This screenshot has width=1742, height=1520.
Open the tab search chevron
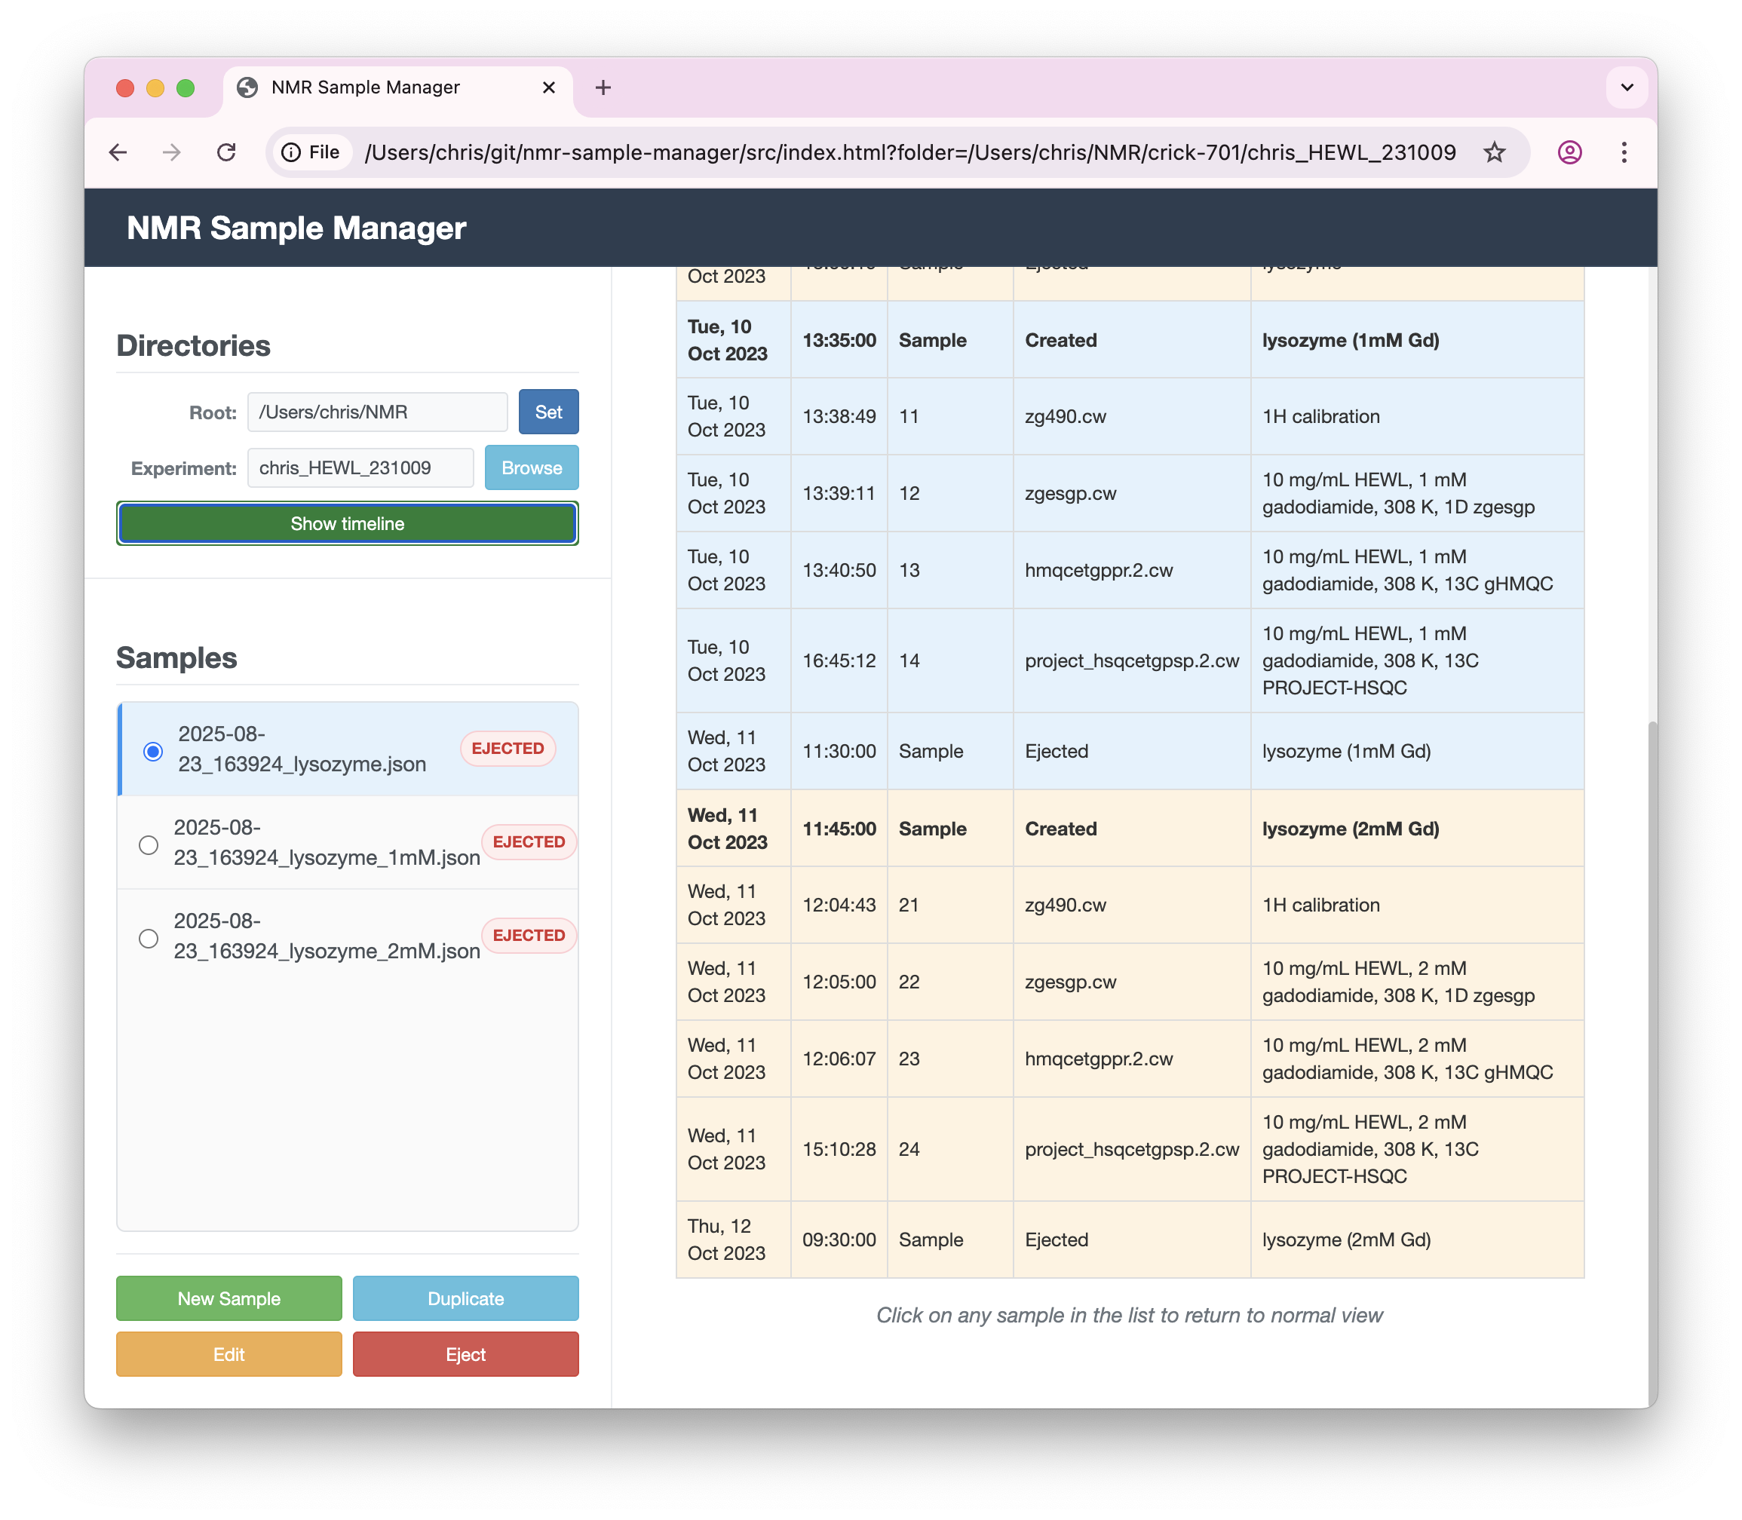click(1627, 87)
